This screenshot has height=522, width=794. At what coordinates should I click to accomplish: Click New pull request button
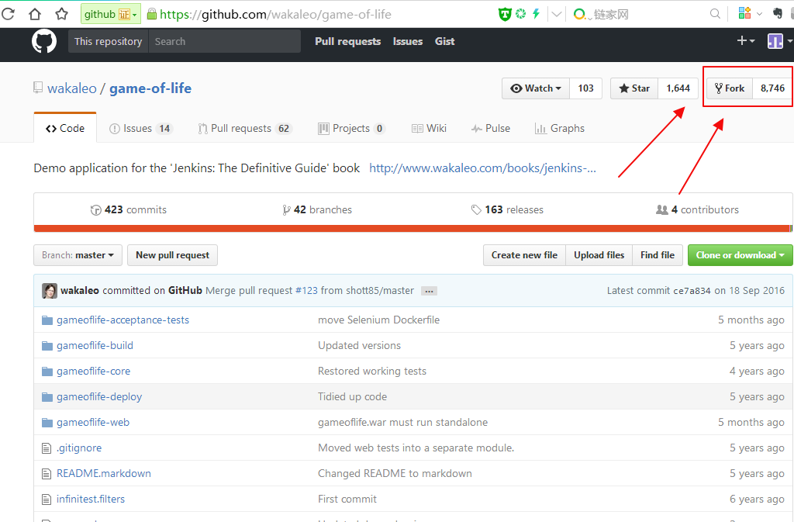(x=173, y=255)
